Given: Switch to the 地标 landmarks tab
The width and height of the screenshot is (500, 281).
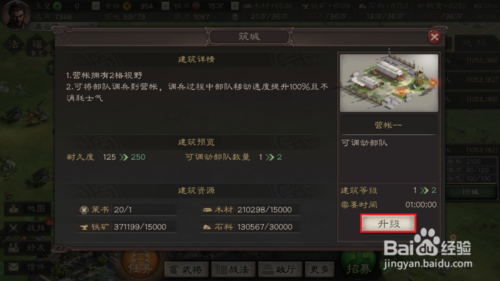Looking at the screenshot, I should [475, 43].
